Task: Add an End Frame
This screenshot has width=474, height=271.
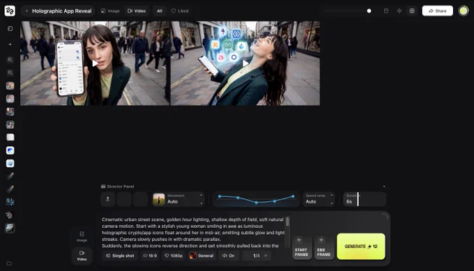Action: tap(323, 247)
